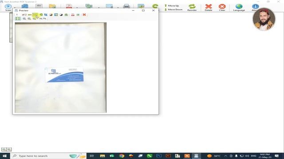Screen dimensions: 284x159
Task: Open Google Chrome from the taskbar
Action: click(x=122, y=156)
